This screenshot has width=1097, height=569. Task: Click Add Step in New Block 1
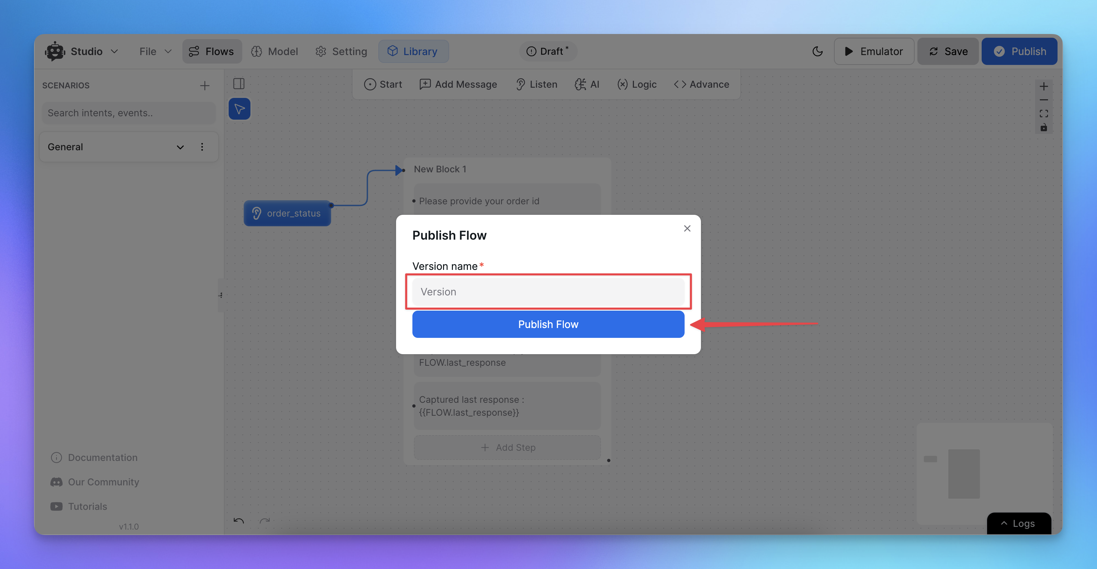pyautogui.click(x=507, y=447)
